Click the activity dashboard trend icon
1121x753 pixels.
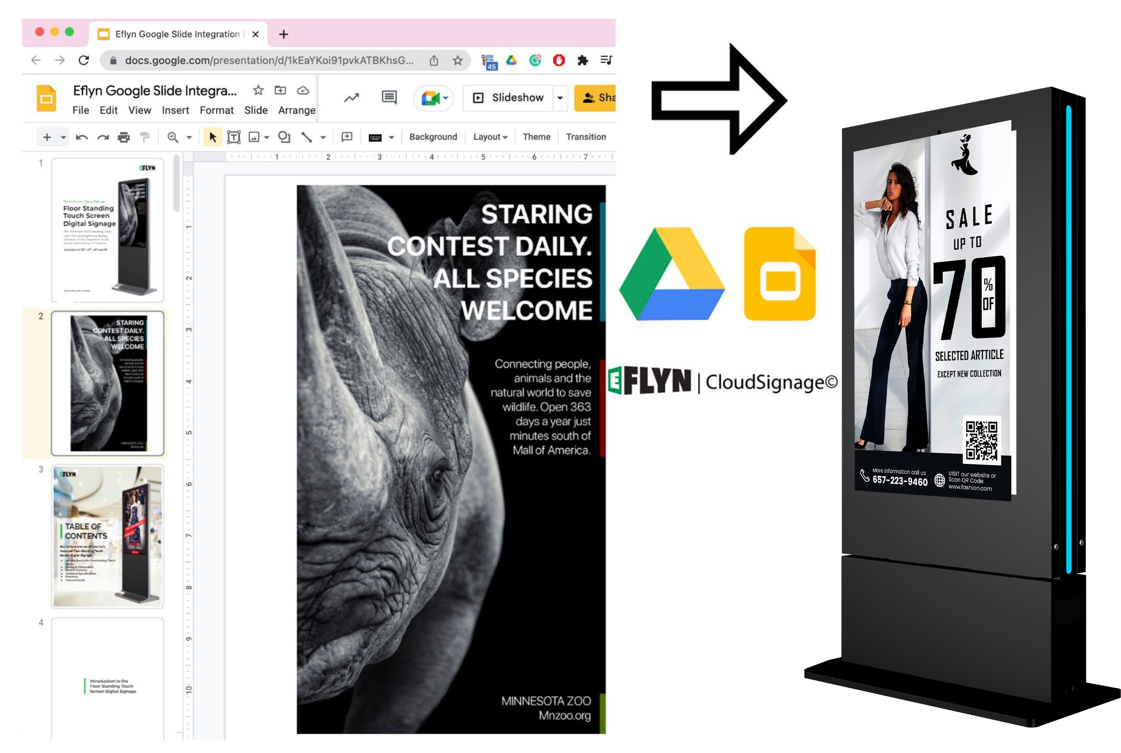[352, 98]
